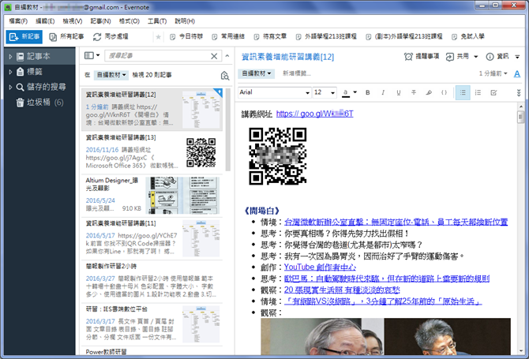Toggle italic formatting

[x=383, y=92]
